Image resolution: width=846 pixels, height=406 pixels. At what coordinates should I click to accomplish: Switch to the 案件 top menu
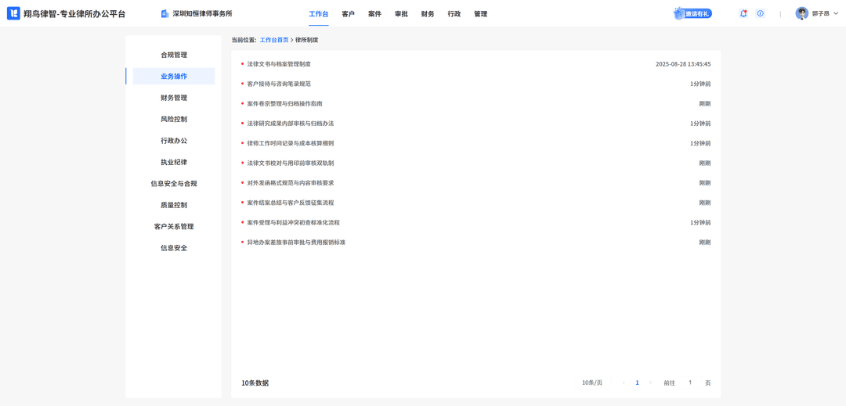374,14
